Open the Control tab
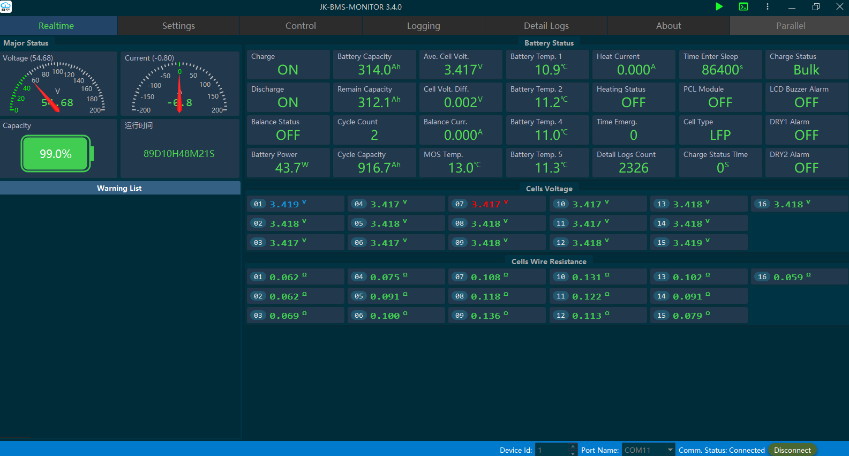The height and width of the screenshot is (456, 849). coord(300,26)
